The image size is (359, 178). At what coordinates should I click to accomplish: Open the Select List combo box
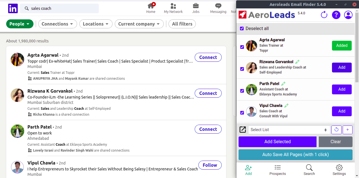click(289, 130)
